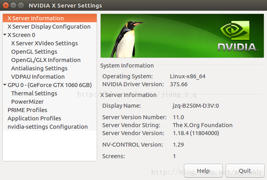Open PRIME Profiles page
This screenshot has height=180, width=267.
(x=27, y=110)
